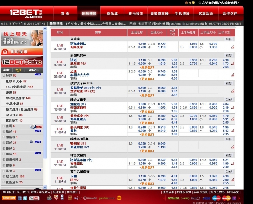The height and width of the screenshot is (204, 253).
Task: Click the 职位招聘 button in footer
Action: (9, 198)
